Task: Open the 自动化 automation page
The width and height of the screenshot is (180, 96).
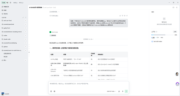Action: pos(5,14)
